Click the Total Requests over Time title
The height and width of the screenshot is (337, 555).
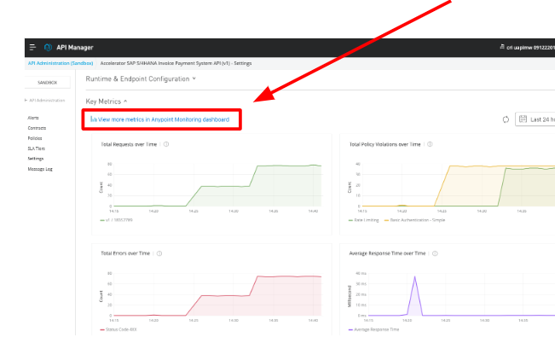[x=129, y=144]
